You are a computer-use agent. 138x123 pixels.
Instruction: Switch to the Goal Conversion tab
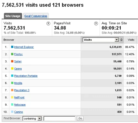(36, 16)
